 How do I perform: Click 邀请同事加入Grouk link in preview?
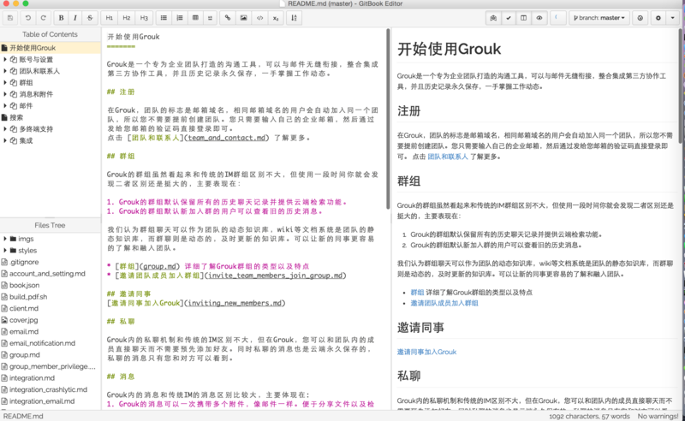tap(426, 352)
